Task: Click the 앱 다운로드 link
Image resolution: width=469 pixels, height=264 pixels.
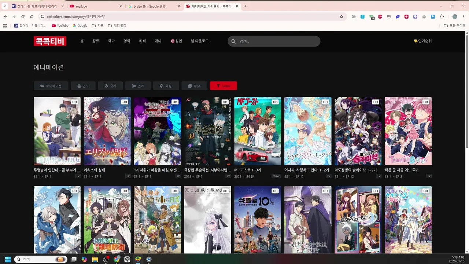Action: tap(200, 41)
